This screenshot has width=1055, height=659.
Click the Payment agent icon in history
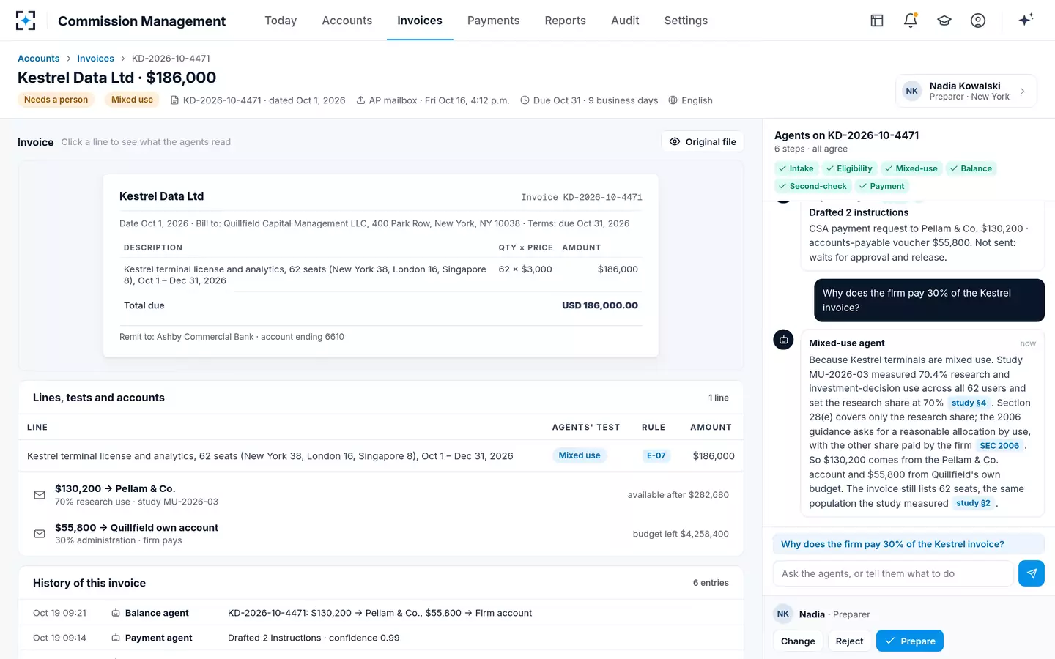[116, 638]
